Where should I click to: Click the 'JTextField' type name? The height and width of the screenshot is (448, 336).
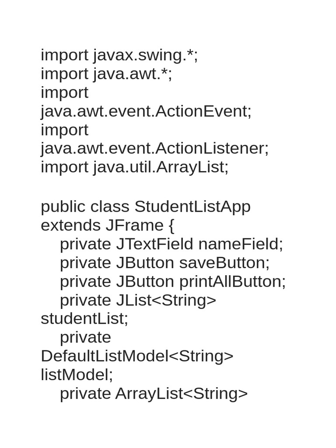154,244
